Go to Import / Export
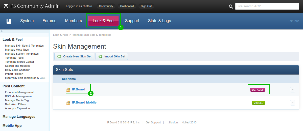Image resolution: width=303 pixels, height=136 pixels. click(x=14, y=74)
